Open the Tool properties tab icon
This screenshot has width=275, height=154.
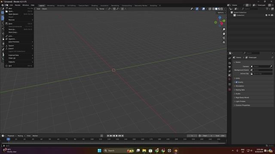pos(229,58)
